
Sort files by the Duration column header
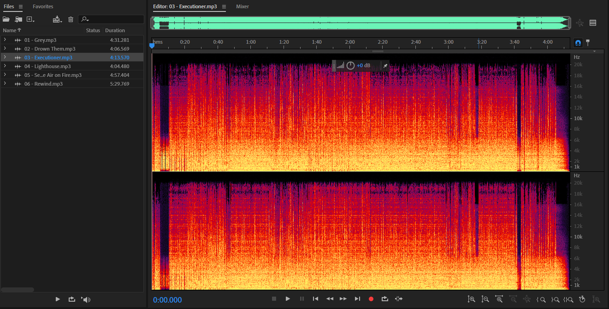(x=115, y=30)
